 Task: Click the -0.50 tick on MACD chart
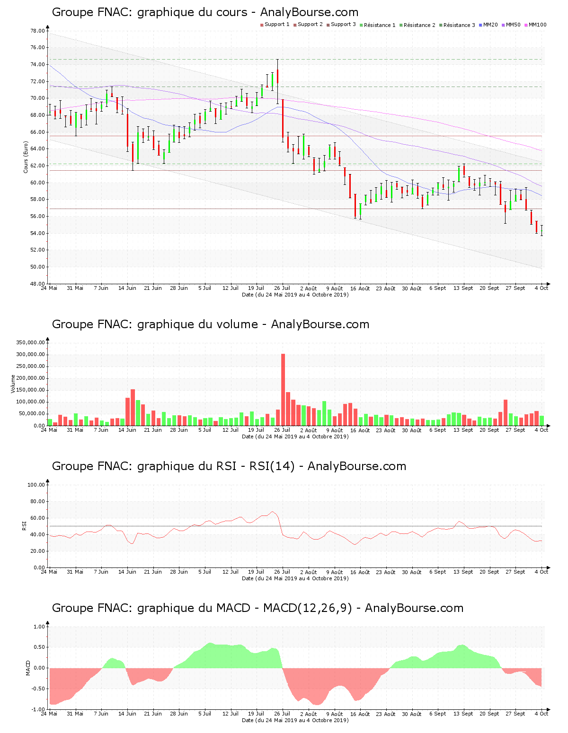pos(38,689)
